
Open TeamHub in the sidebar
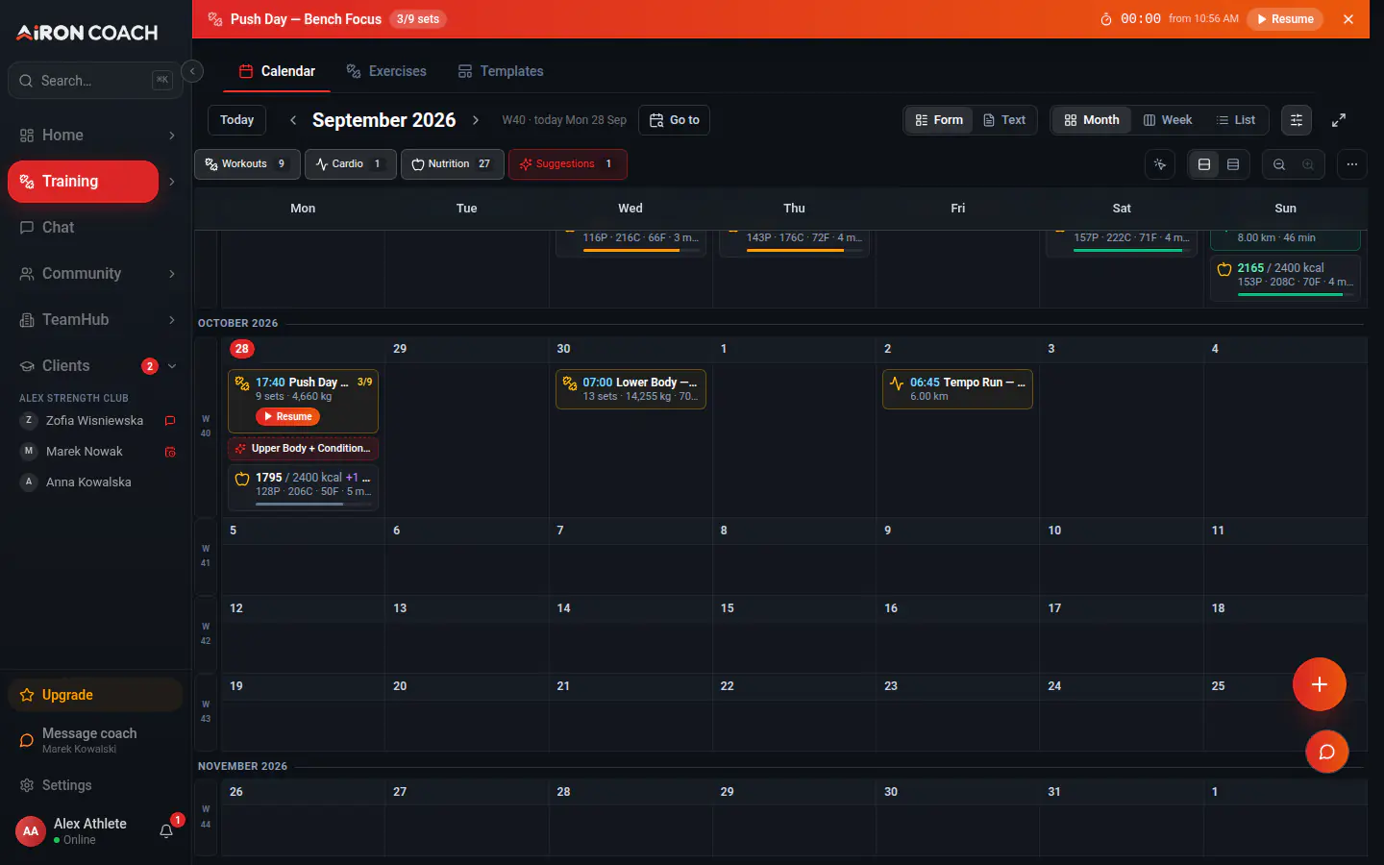click(85, 320)
